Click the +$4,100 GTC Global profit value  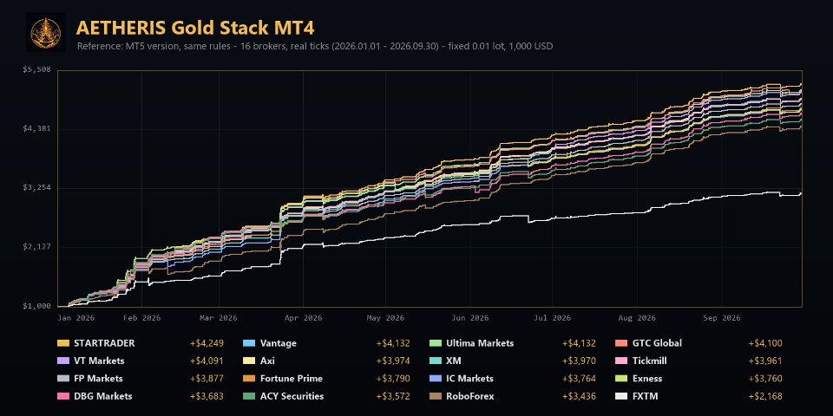pyautogui.click(x=765, y=343)
